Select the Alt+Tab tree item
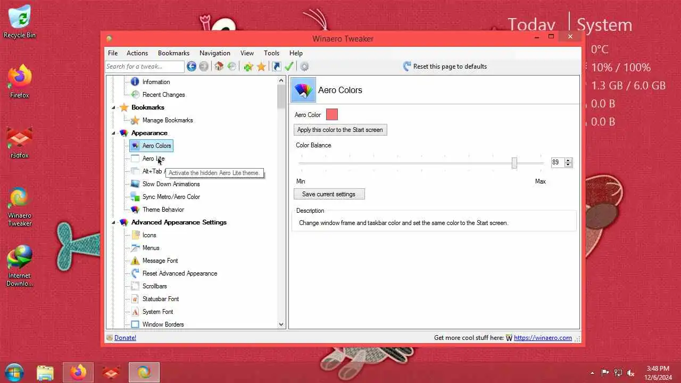 (x=152, y=171)
